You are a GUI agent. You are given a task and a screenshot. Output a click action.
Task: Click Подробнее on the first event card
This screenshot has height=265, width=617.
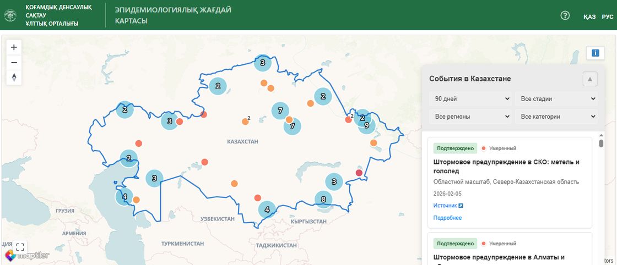tap(447, 218)
